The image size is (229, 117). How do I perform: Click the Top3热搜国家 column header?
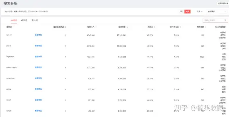point(220,27)
